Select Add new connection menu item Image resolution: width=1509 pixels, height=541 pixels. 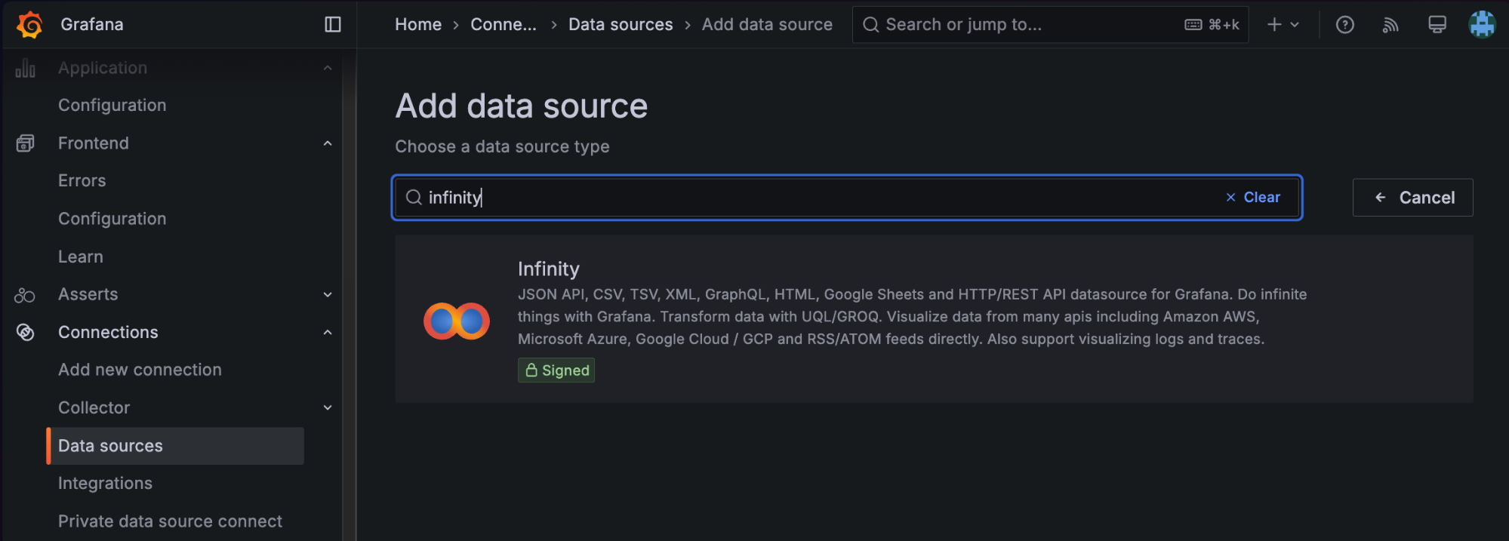point(140,370)
